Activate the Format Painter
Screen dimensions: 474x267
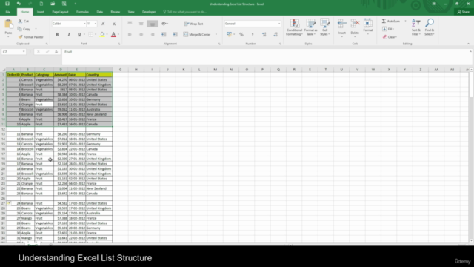(x=31, y=37)
